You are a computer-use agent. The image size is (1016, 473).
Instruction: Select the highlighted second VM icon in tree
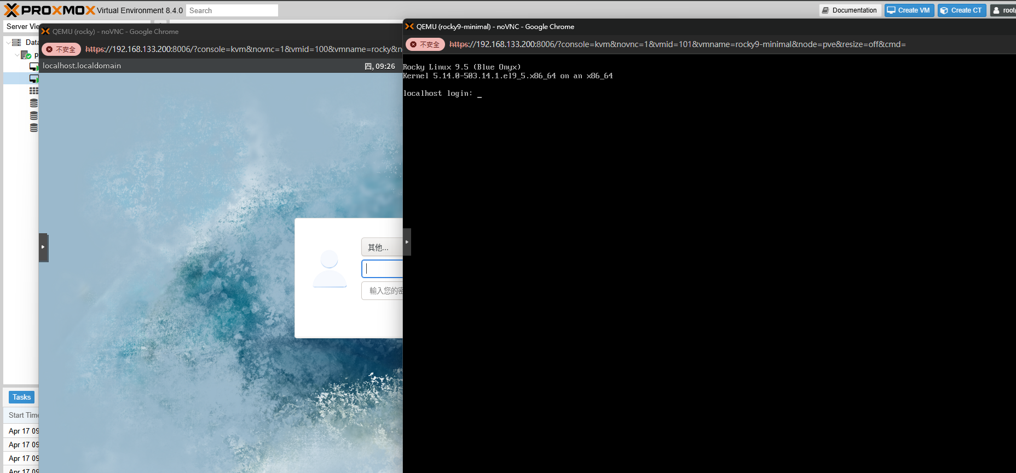(x=33, y=79)
